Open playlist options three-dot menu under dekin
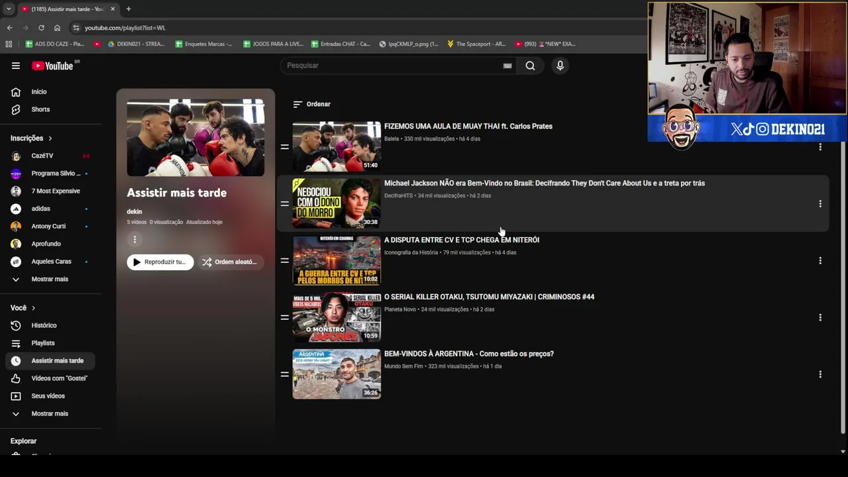 (x=134, y=239)
